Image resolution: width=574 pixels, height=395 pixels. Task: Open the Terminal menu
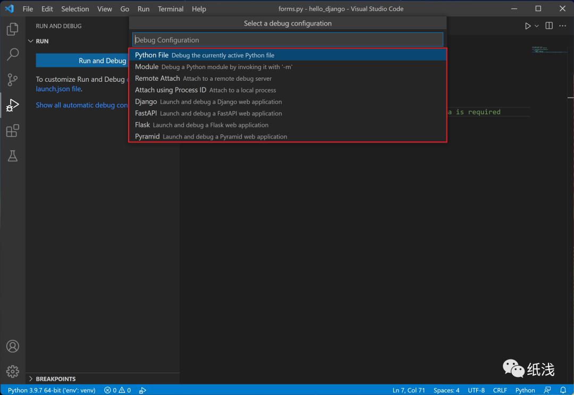pyautogui.click(x=170, y=8)
